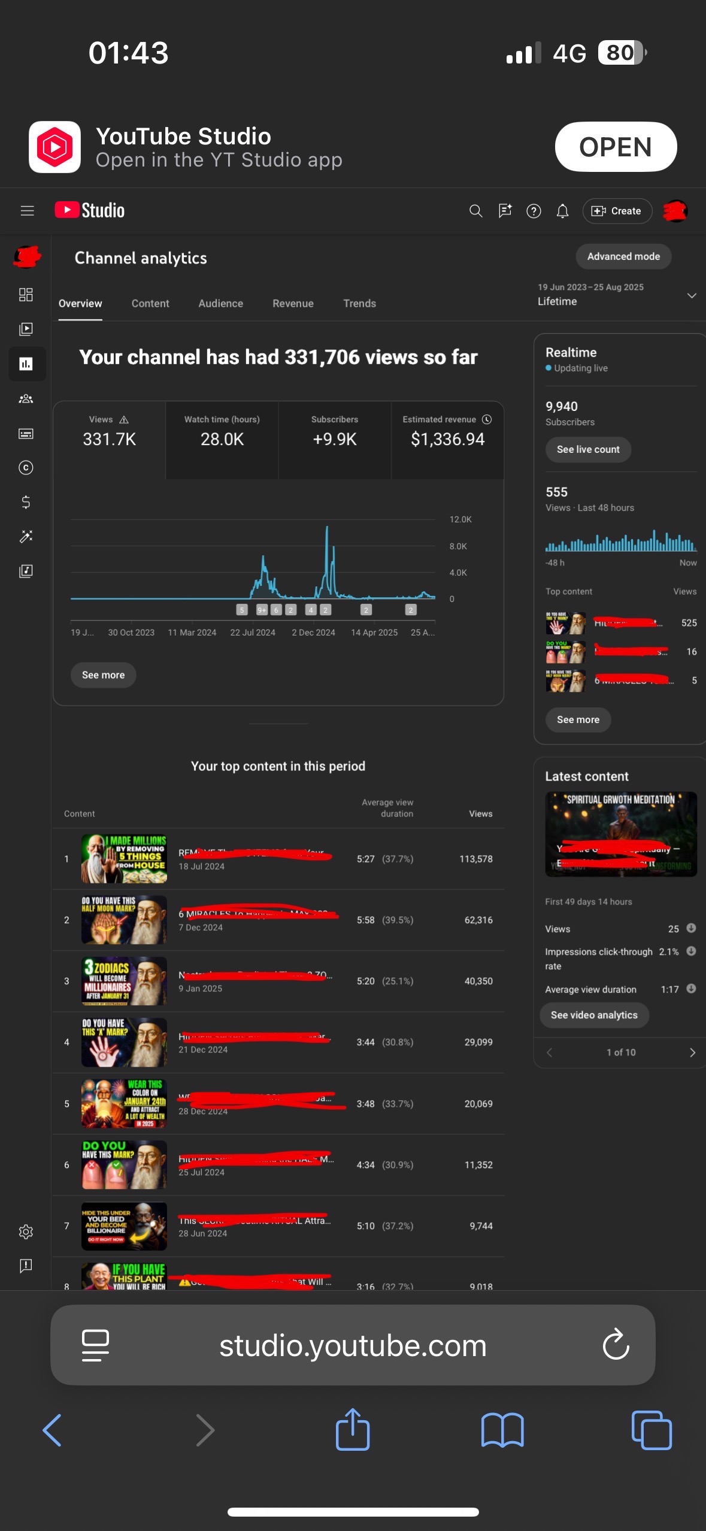This screenshot has height=1531, width=706.
Task: Open the 'Half Moon Mark' video row
Action: pos(278,920)
